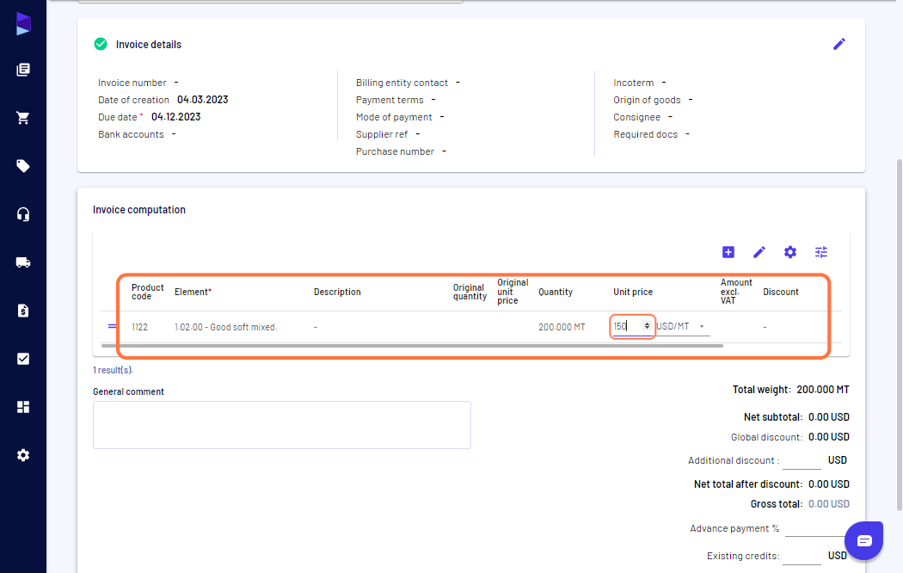Open the library documents sidebar icon
Viewport: 903px width, 573px height.
[23, 70]
